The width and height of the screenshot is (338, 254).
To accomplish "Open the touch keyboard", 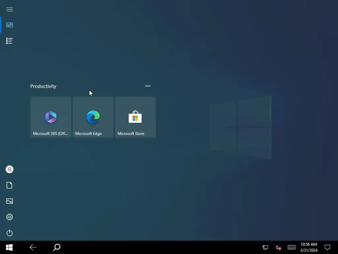I will (x=291, y=247).
